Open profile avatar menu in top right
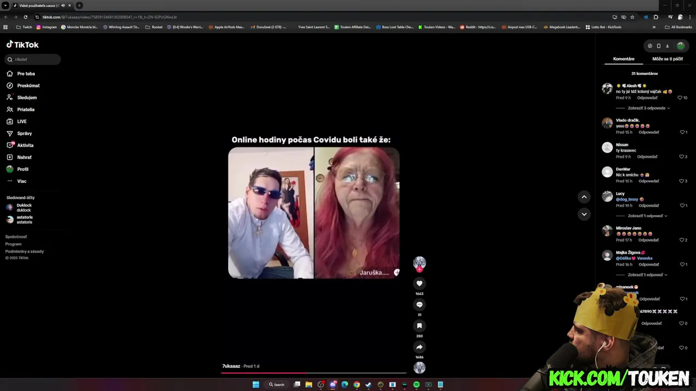Image resolution: width=696 pixels, height=391 pixels. coord(680,46)
